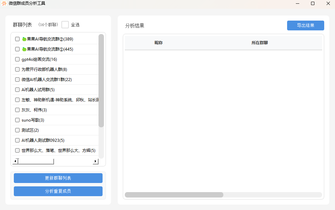The width and height of the screenshot is (335, 210).
Task: Check the 左敏、神助新机遇 group checkbox
Action: pyautogui.click(x=17, y=100)
